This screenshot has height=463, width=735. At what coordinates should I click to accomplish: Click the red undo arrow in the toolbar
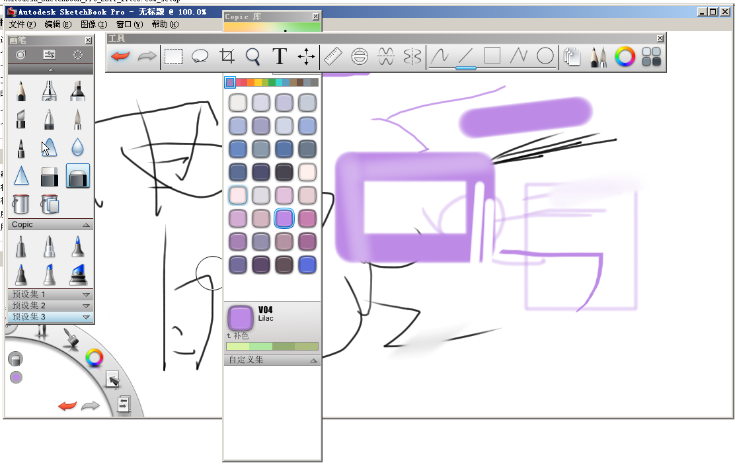click(x=120, y=56)
